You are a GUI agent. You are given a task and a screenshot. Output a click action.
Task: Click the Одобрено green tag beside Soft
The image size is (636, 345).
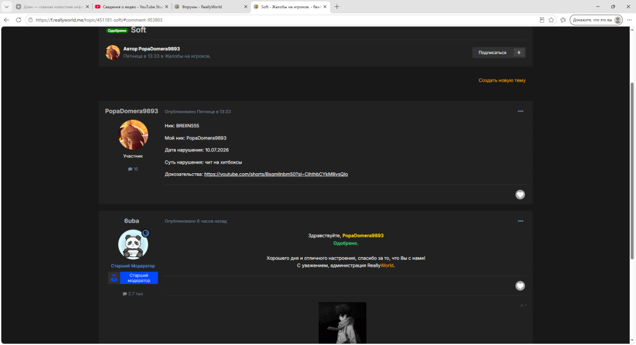click(117, 31)
